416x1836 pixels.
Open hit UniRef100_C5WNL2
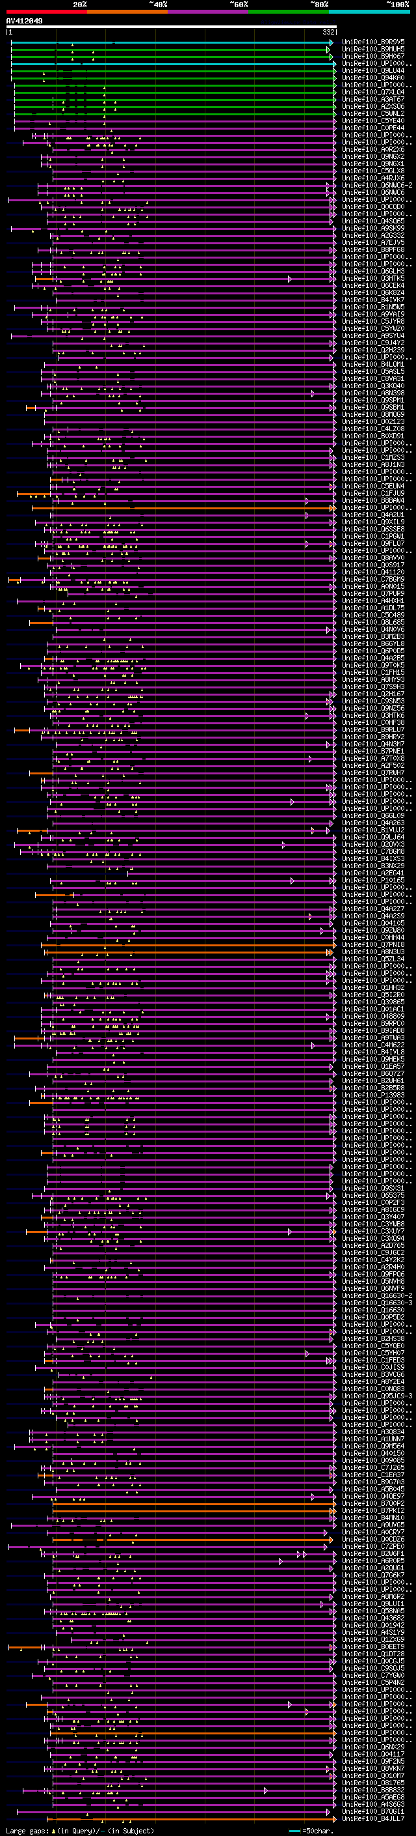click(373, 113)
